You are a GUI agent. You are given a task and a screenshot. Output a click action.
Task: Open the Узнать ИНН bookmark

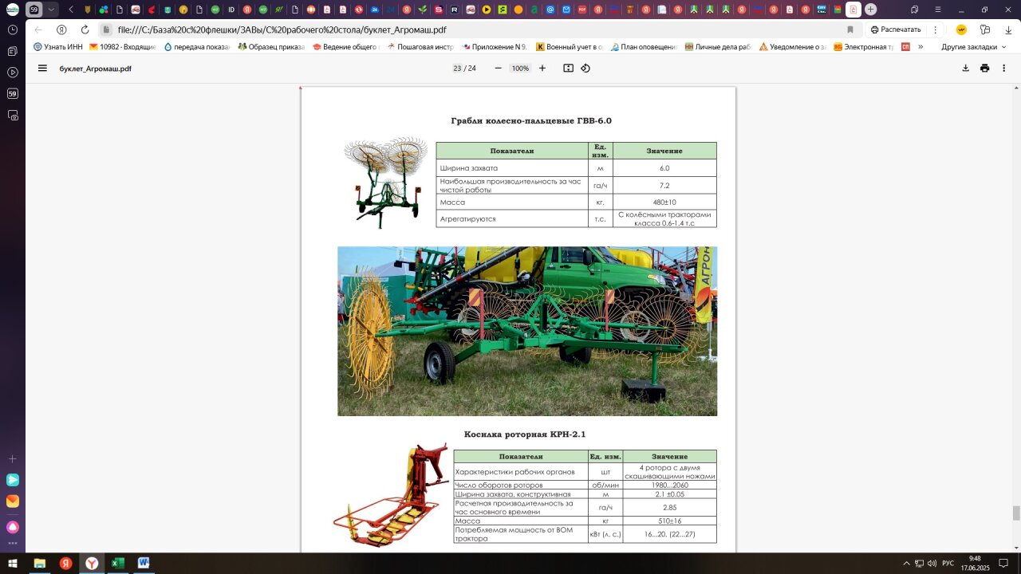click(58, 47)
